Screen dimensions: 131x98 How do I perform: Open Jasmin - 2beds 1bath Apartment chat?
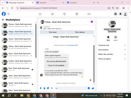pyautogui.click(x=18, y=40)
